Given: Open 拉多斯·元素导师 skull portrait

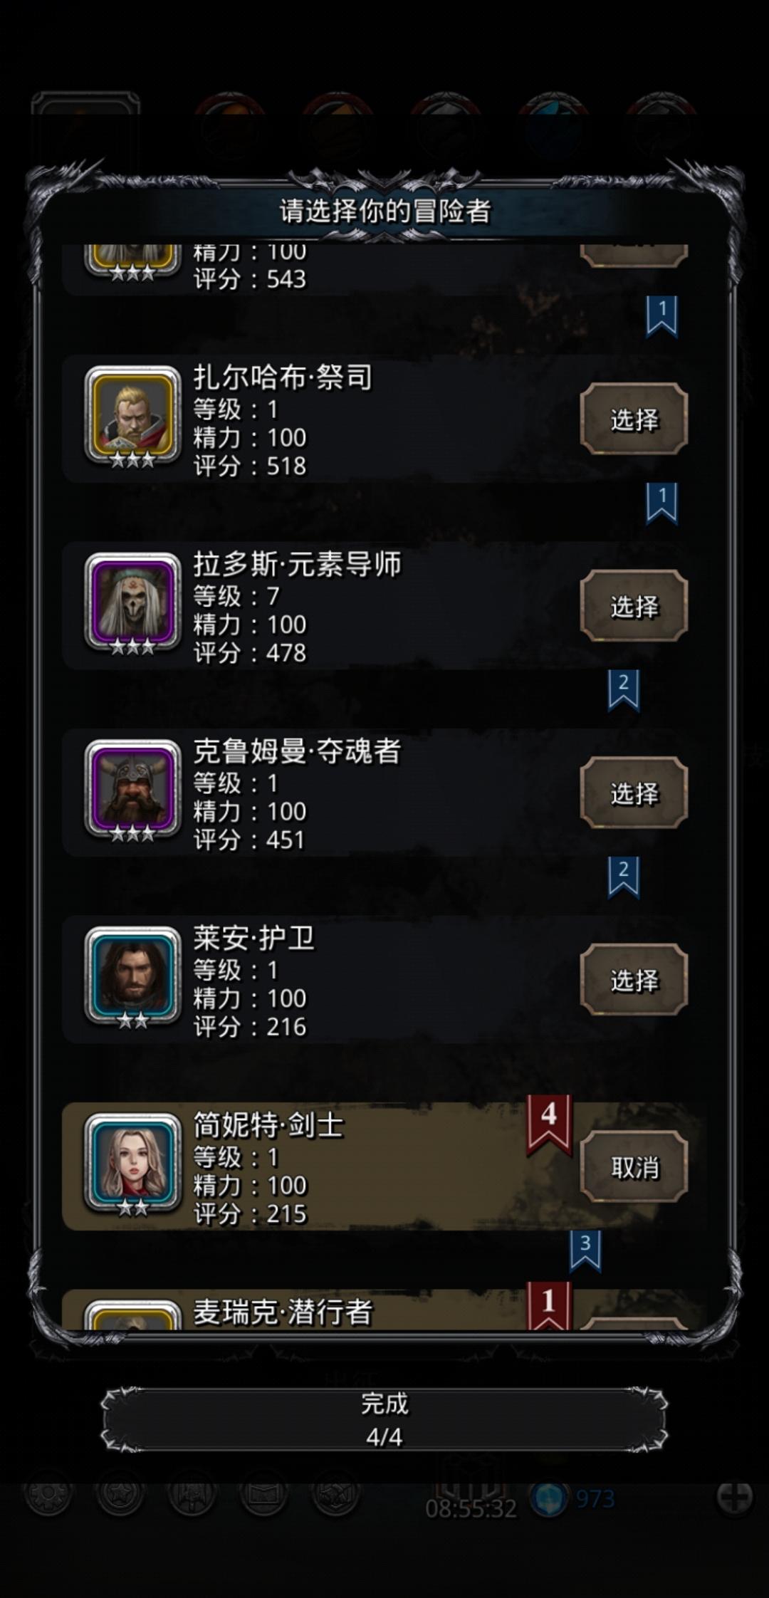Looking at the screenshot, I should click(132, 603).
